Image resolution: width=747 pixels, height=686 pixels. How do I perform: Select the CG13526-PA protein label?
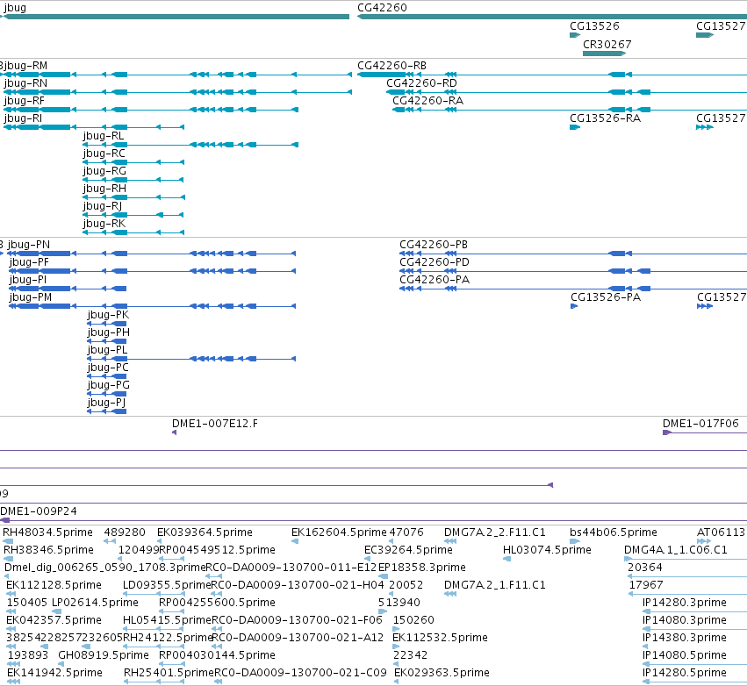(606, 297)
